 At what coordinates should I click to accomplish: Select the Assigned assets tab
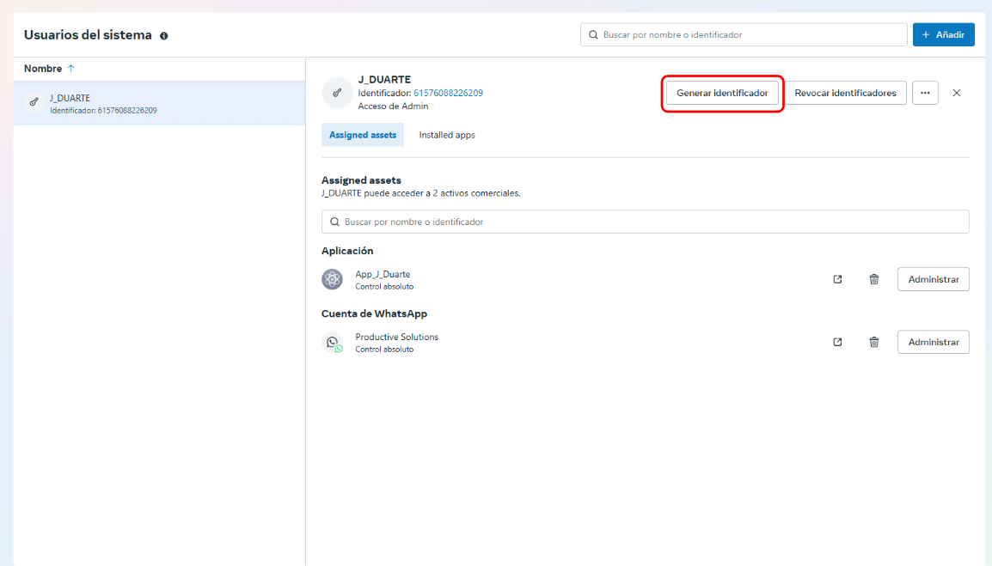(363, 135)
